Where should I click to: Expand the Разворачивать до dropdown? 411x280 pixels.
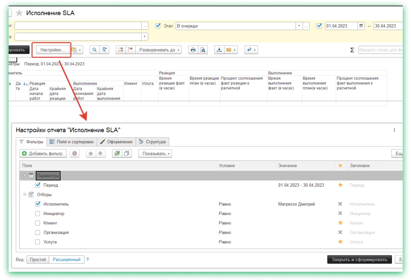coord(158,50)
